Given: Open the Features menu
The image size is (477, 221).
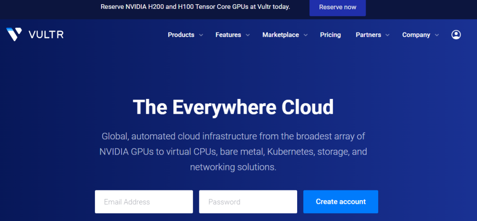Looking at the screenshot, I should coord(228,35).
